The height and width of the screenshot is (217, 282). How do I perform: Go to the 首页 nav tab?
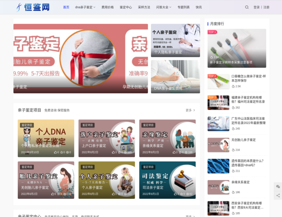pos(66,7)
